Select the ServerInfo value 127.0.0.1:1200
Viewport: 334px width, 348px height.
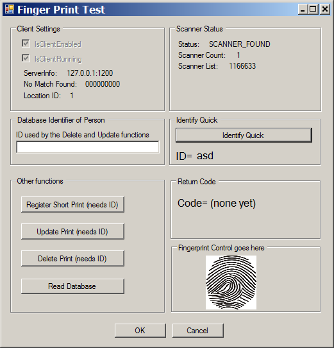coord(90,73)
